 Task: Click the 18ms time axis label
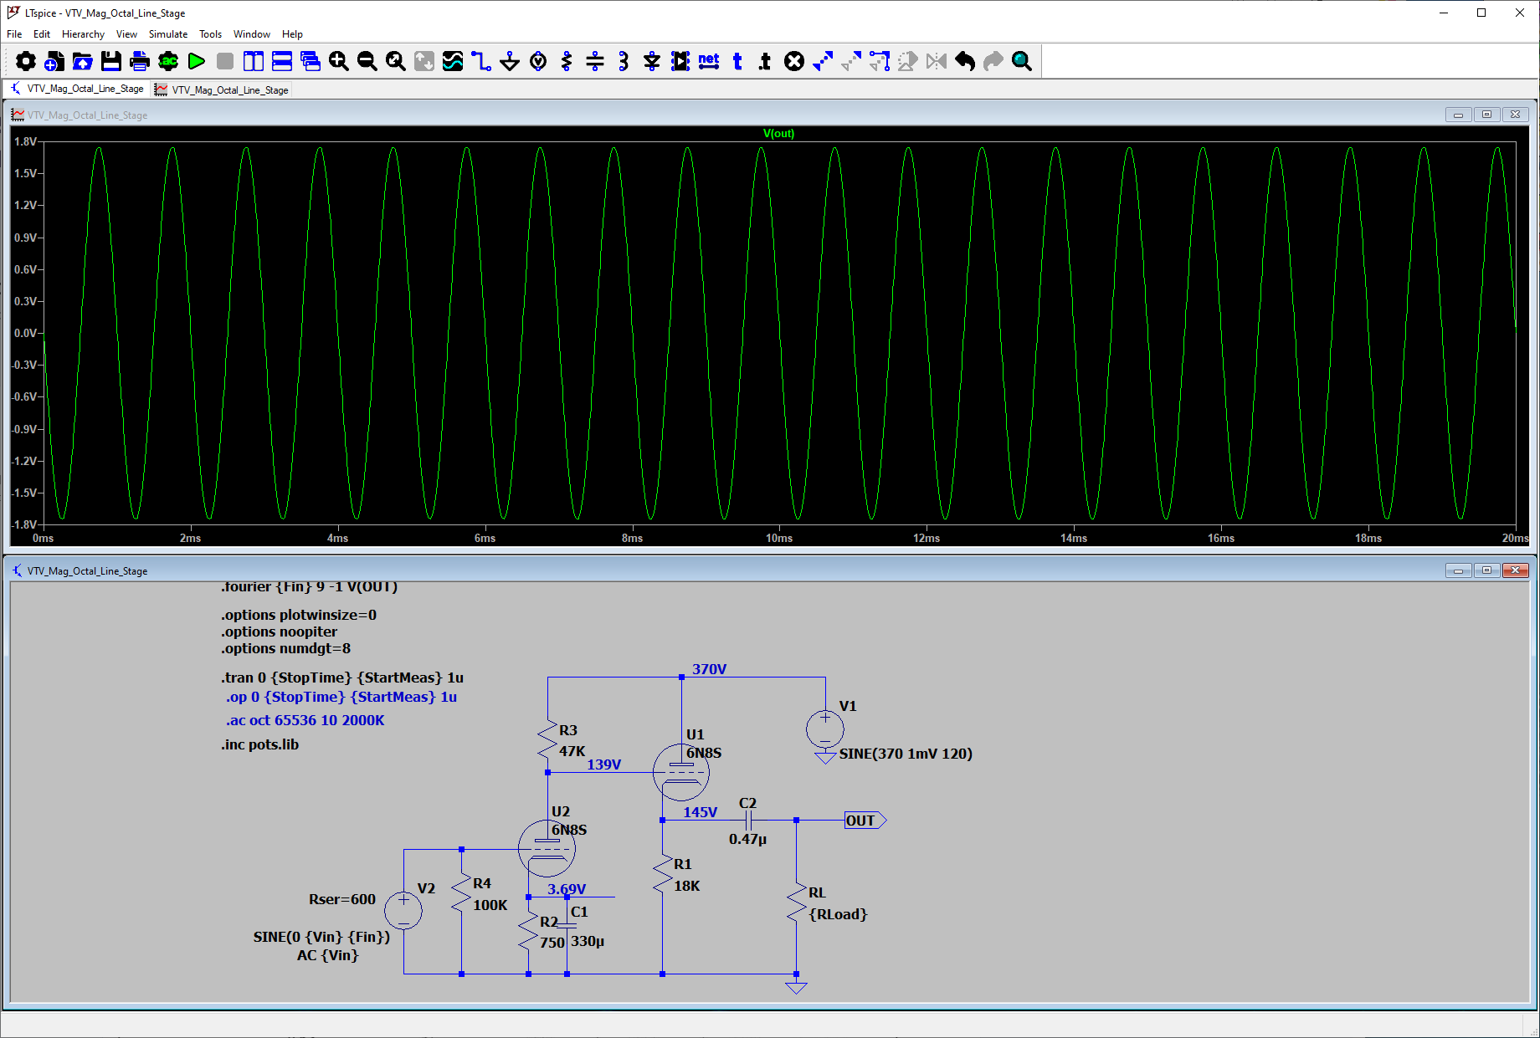pos(1368,538)
